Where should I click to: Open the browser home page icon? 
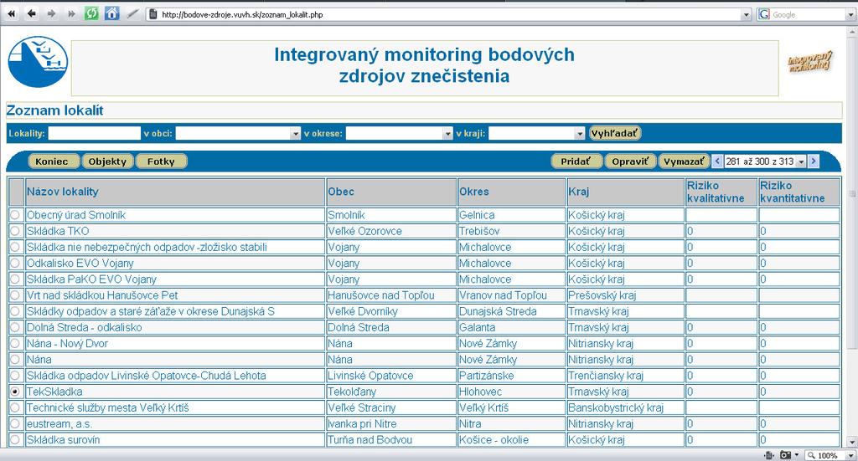(111, 13)
